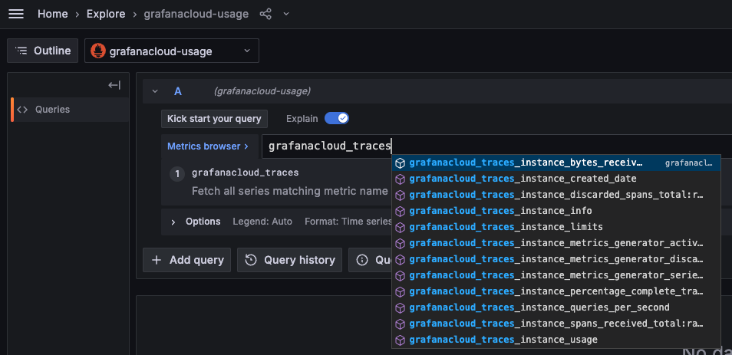This screenshot has height=355, width=732.
Task: Click the query history clock icon
Action: (x=251, y=260)
